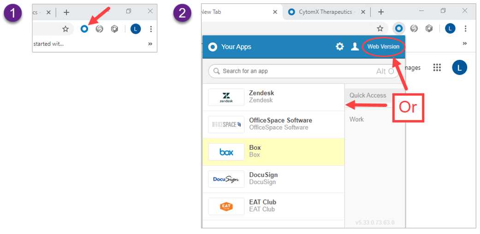Viewport: 480px width, 234px height.
Task: Launch the DocuSign app
Action: point(273,179)
